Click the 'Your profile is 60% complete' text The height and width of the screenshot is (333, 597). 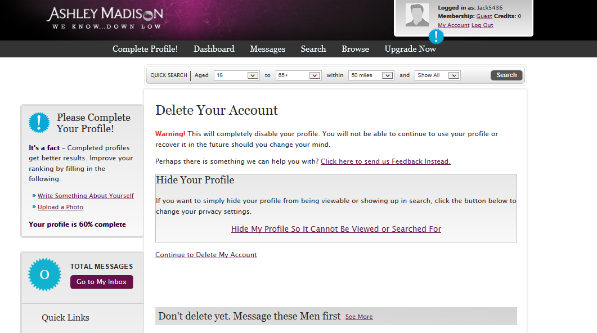coord(77,224)
